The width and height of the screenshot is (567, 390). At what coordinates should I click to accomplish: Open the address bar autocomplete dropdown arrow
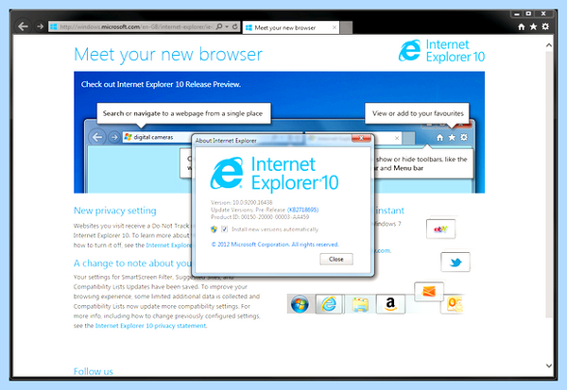[227, 26]
